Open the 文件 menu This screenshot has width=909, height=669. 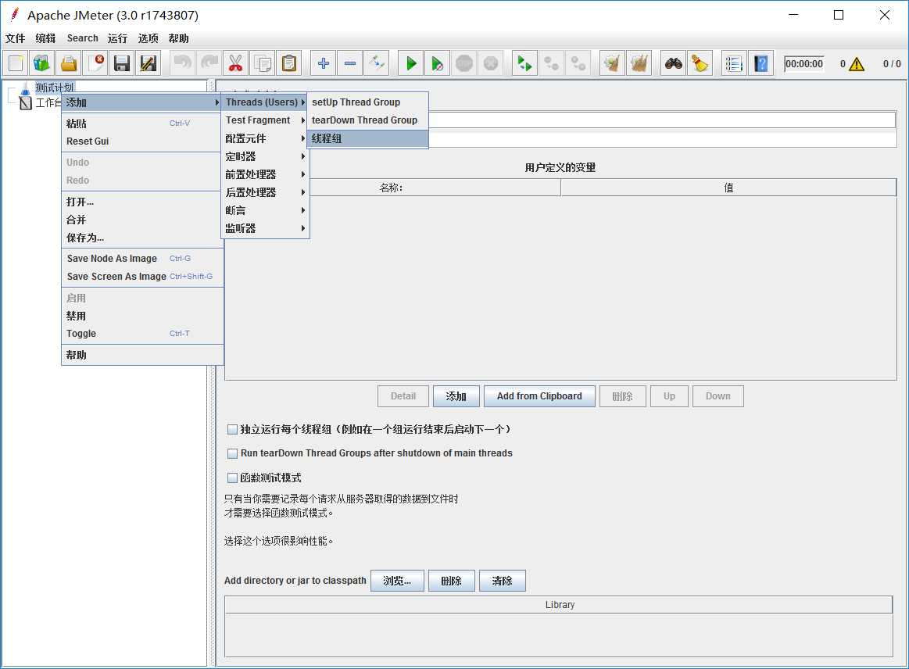click(x=15, y=38)
